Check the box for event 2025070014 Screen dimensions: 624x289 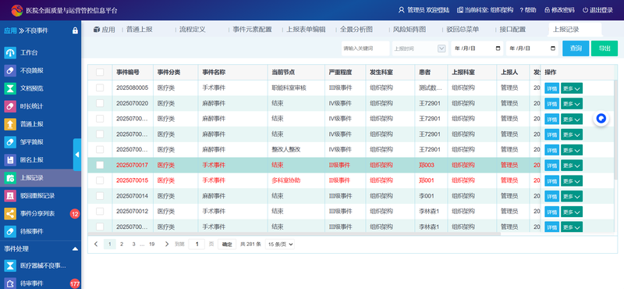point(100,196)
